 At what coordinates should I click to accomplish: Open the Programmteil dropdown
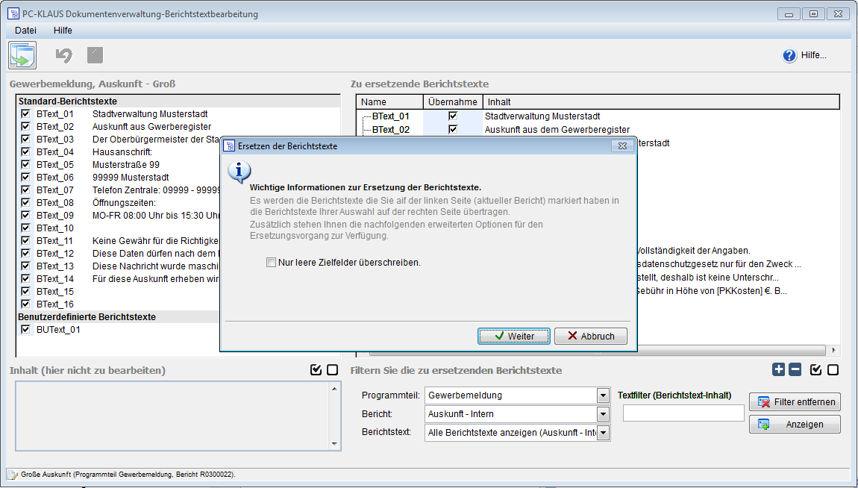coord(603,395)
